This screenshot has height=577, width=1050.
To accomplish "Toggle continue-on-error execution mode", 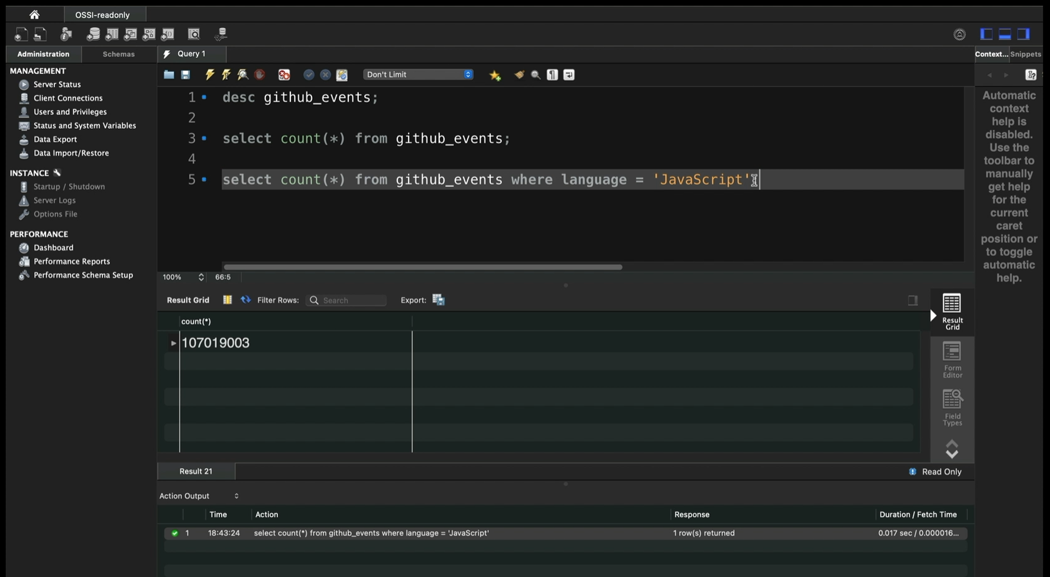I will pyautogui.click(x=284, y=74).
